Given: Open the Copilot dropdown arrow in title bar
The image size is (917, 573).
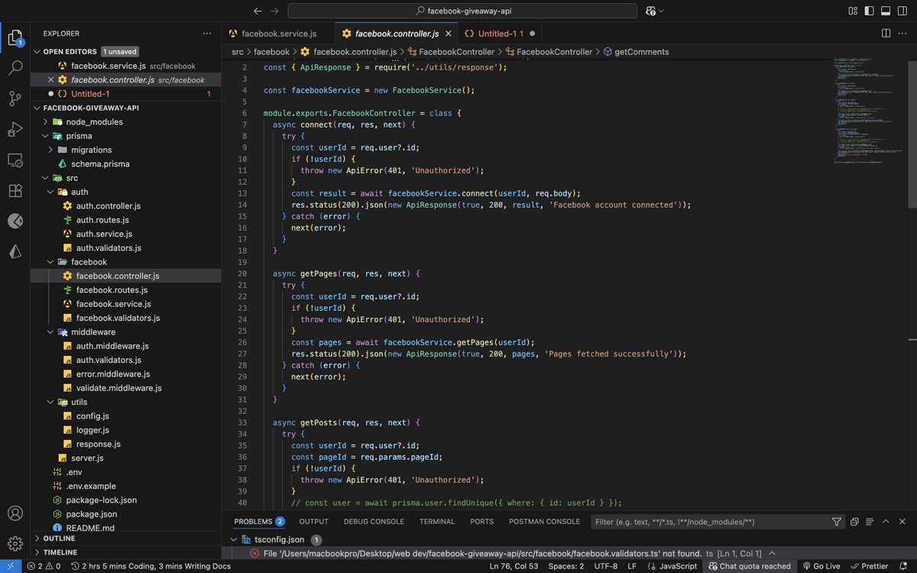Looking at the screenshot, I should click(661, 11).
